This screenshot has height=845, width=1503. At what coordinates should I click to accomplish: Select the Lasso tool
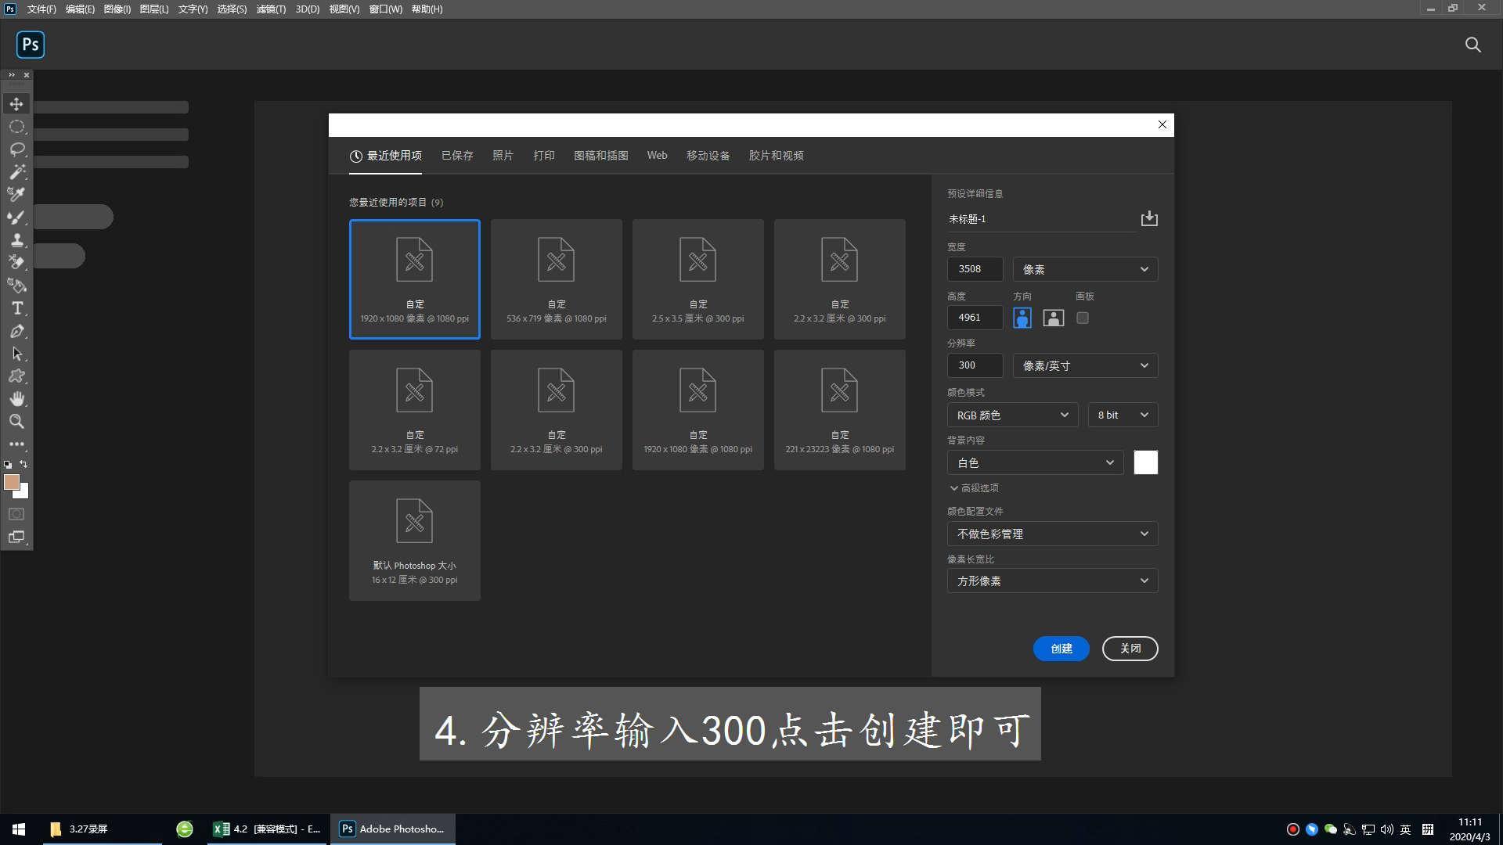(16, 149)
